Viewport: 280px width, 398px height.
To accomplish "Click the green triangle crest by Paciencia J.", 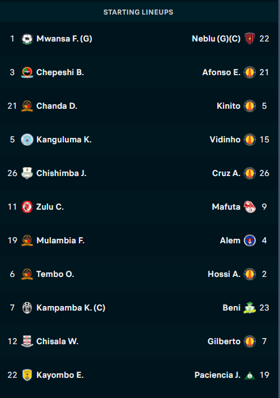I will point(250,376).
